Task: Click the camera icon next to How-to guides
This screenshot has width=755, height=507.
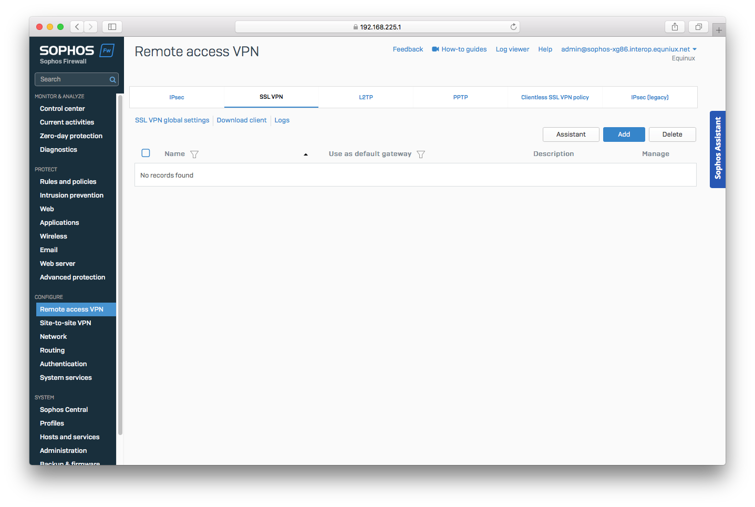Action: pos(435,49)
